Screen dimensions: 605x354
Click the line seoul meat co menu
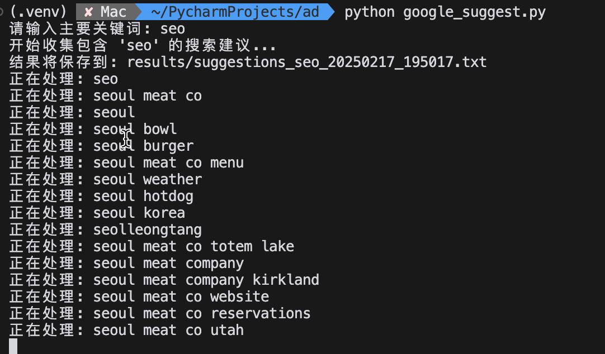[x=126, y=162]
